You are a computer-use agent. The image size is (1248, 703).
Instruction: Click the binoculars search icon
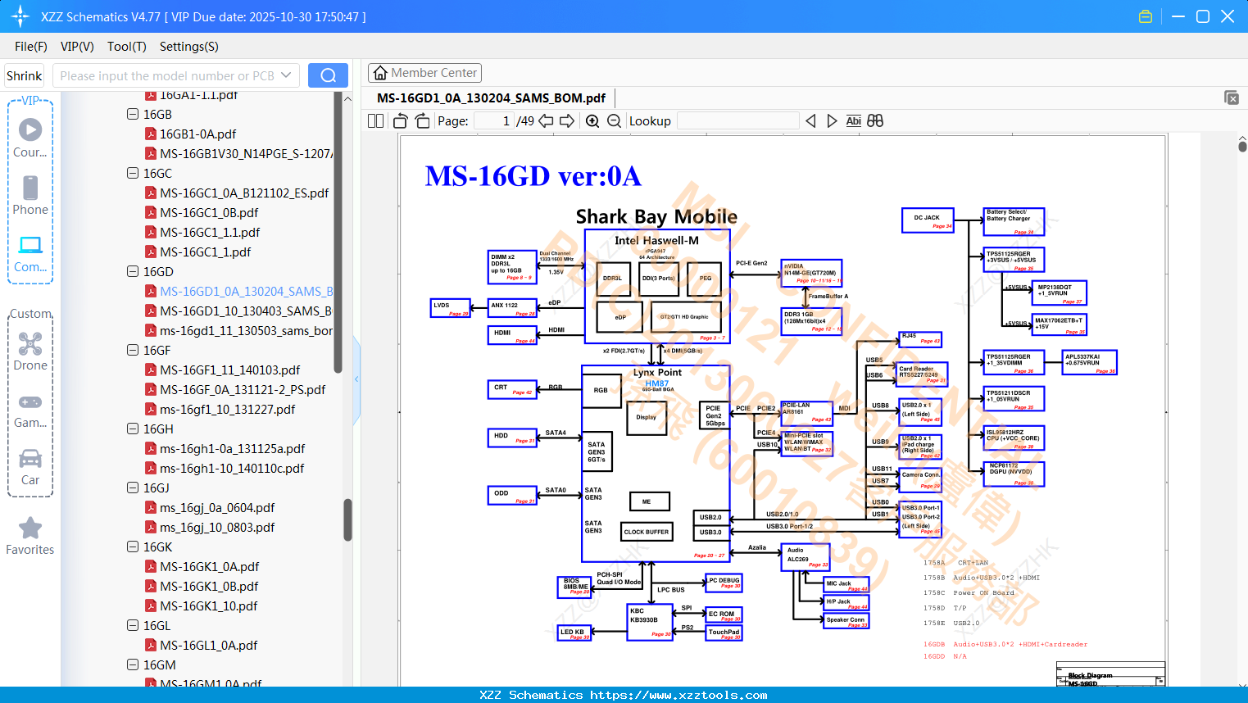[875, 121]
